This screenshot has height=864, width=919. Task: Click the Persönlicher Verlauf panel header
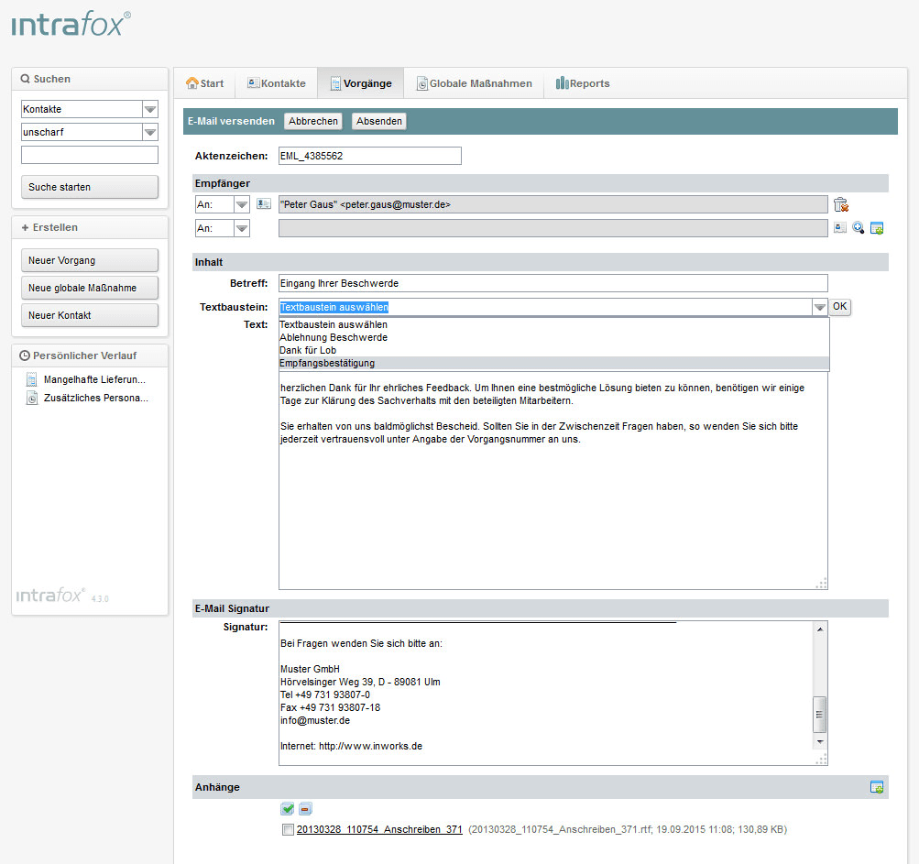[x=90, y=355]
